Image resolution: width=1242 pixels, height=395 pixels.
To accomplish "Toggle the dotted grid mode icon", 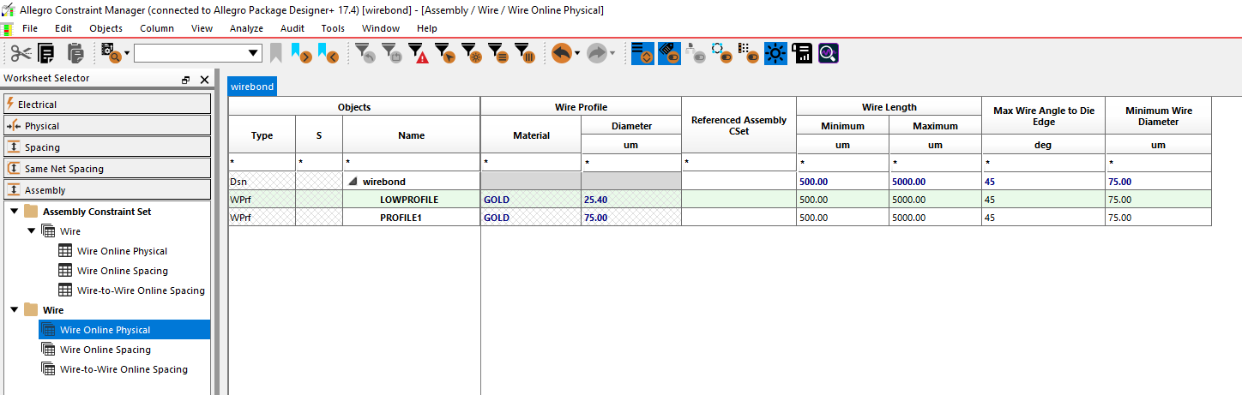I will pos(749,53).
